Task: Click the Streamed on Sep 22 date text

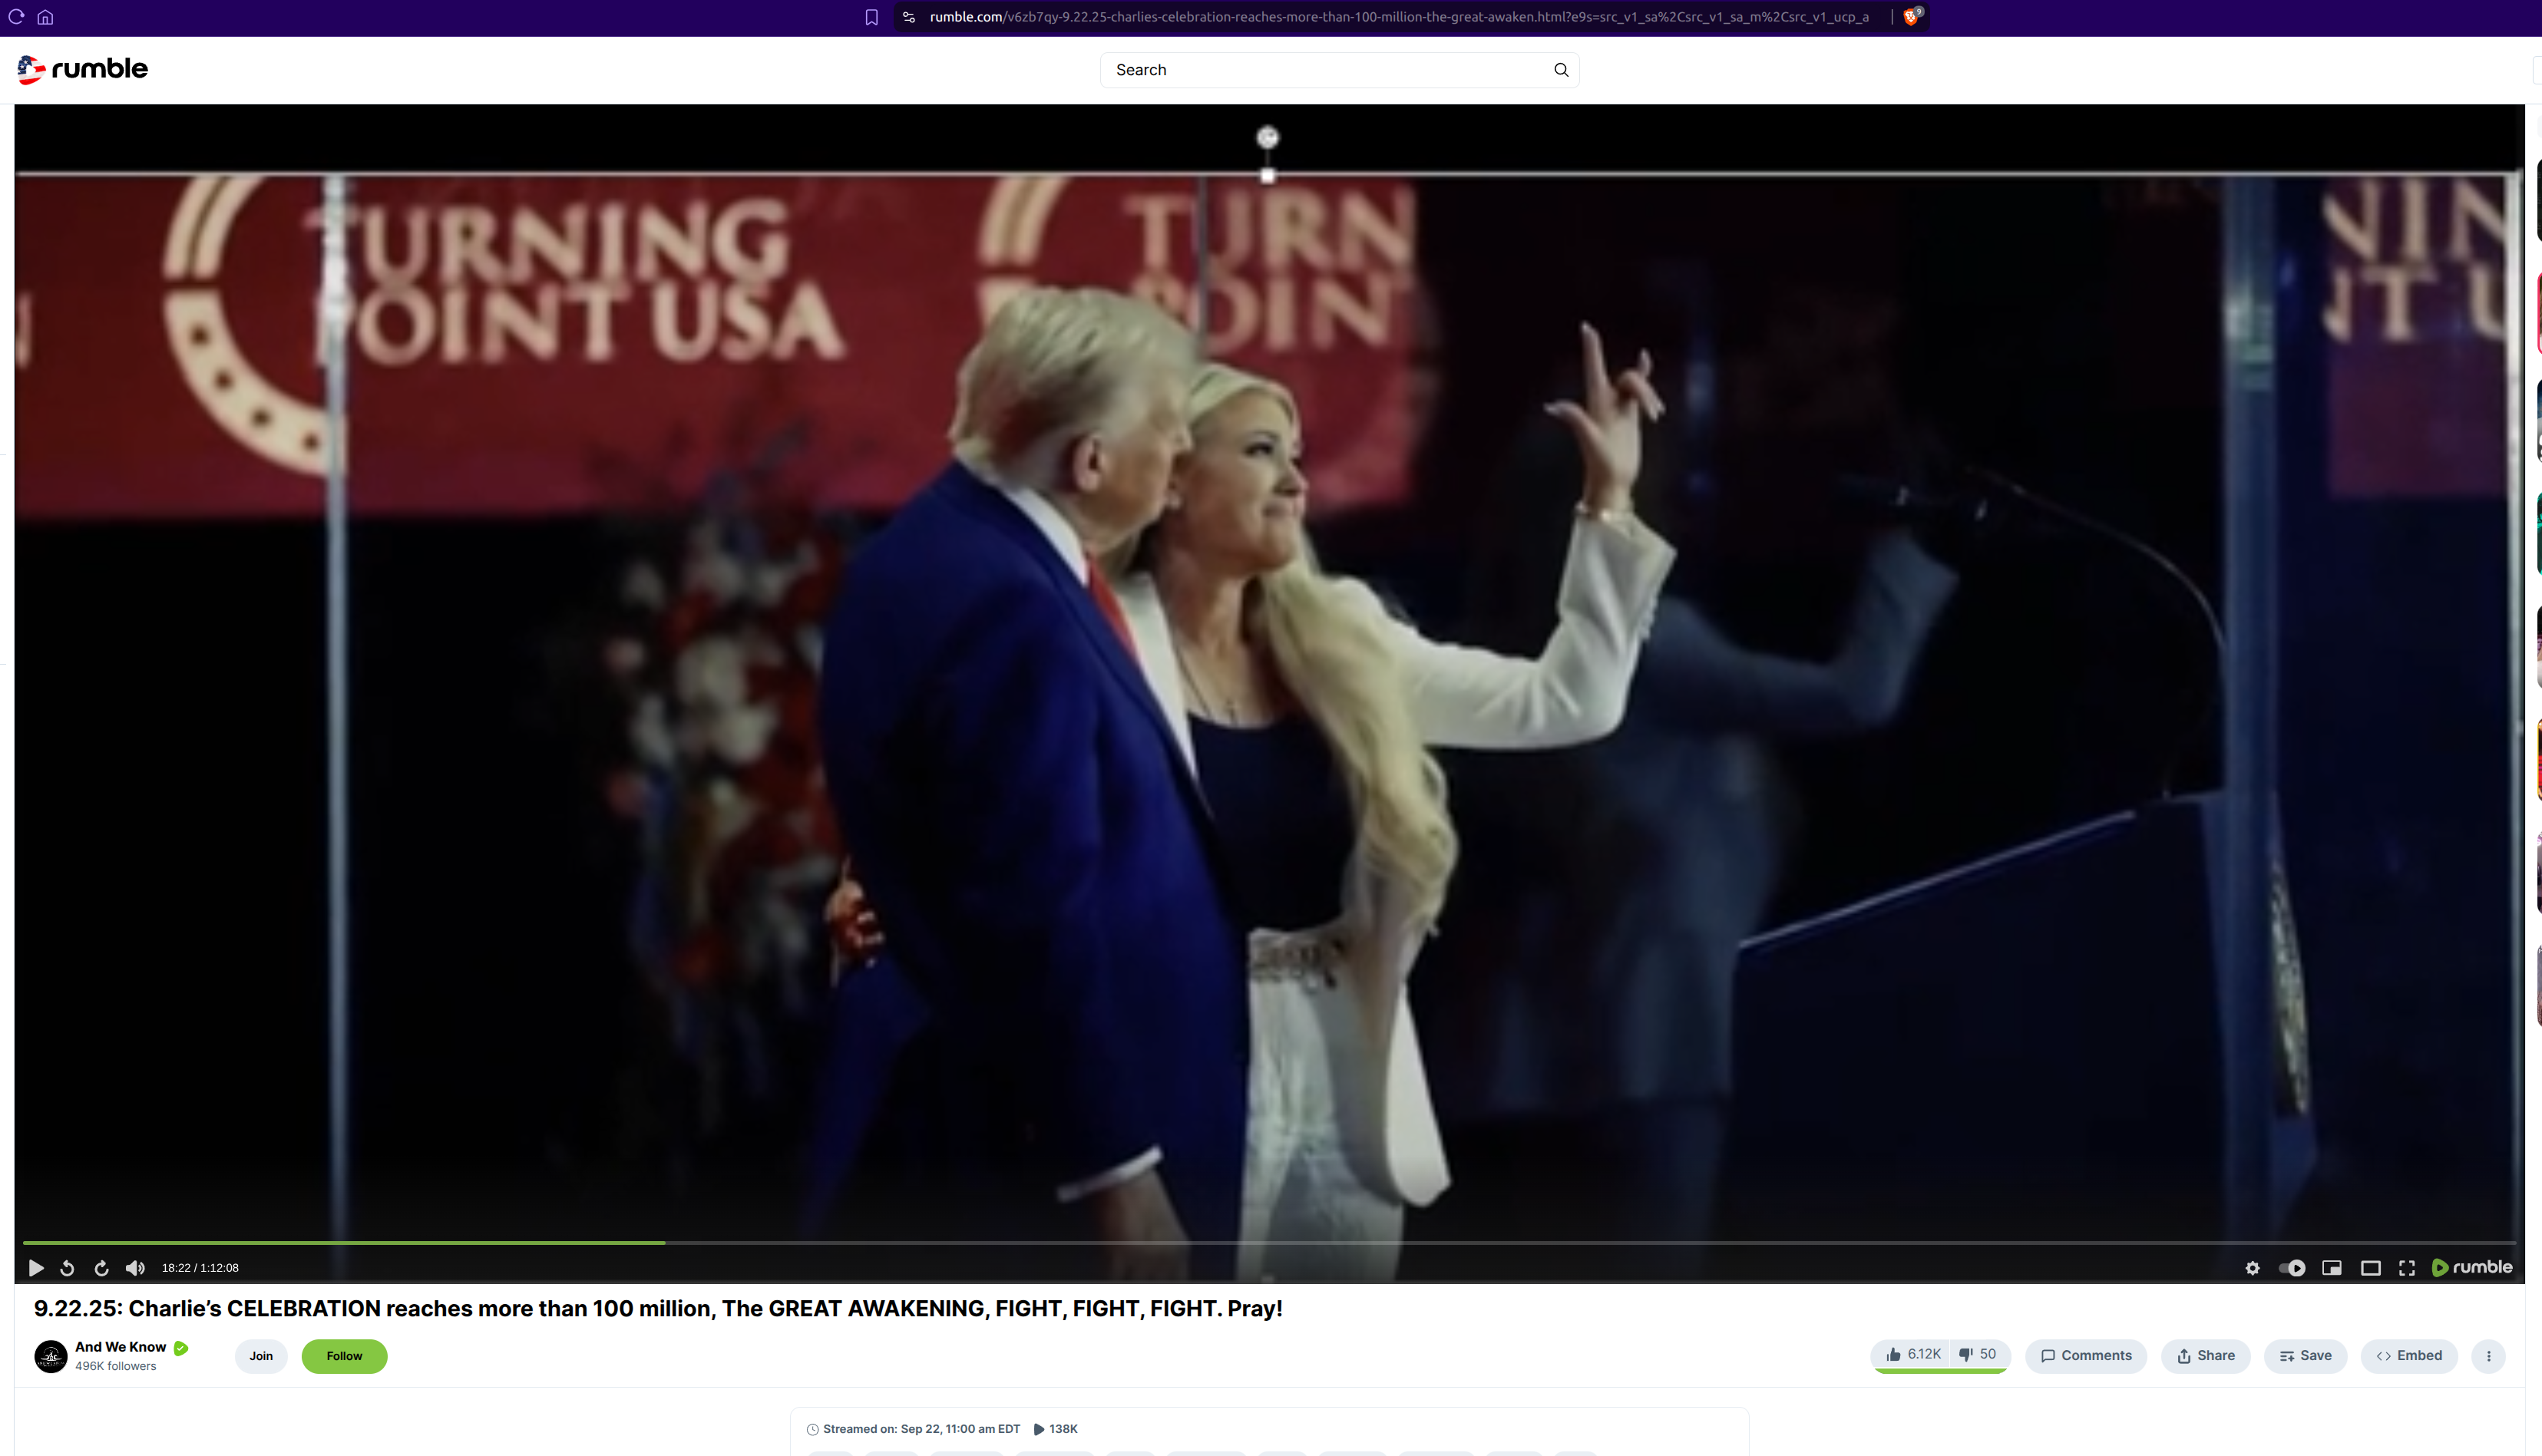Action: [x=921, y=1429]
